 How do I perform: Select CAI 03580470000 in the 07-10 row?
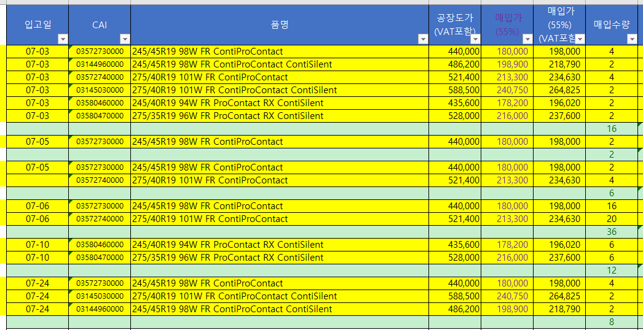pyautogui.click(x=100, y=258)
